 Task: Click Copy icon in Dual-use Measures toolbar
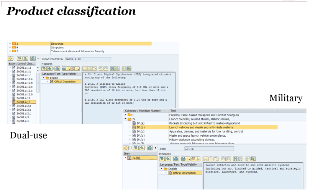coord(89,69)
